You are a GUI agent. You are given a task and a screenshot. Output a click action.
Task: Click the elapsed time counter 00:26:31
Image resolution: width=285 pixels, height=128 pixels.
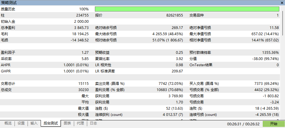(234, 124)
